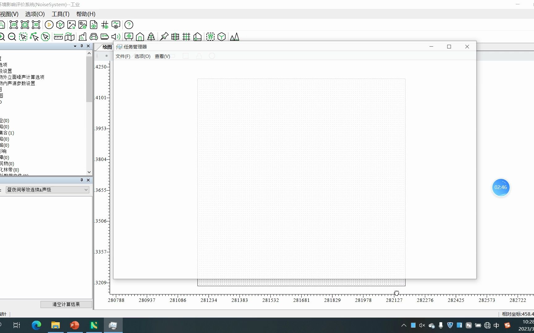Viewport: 534px width, 333px height.
Task: Select the building facade point tool
Action: pos(197,37)
